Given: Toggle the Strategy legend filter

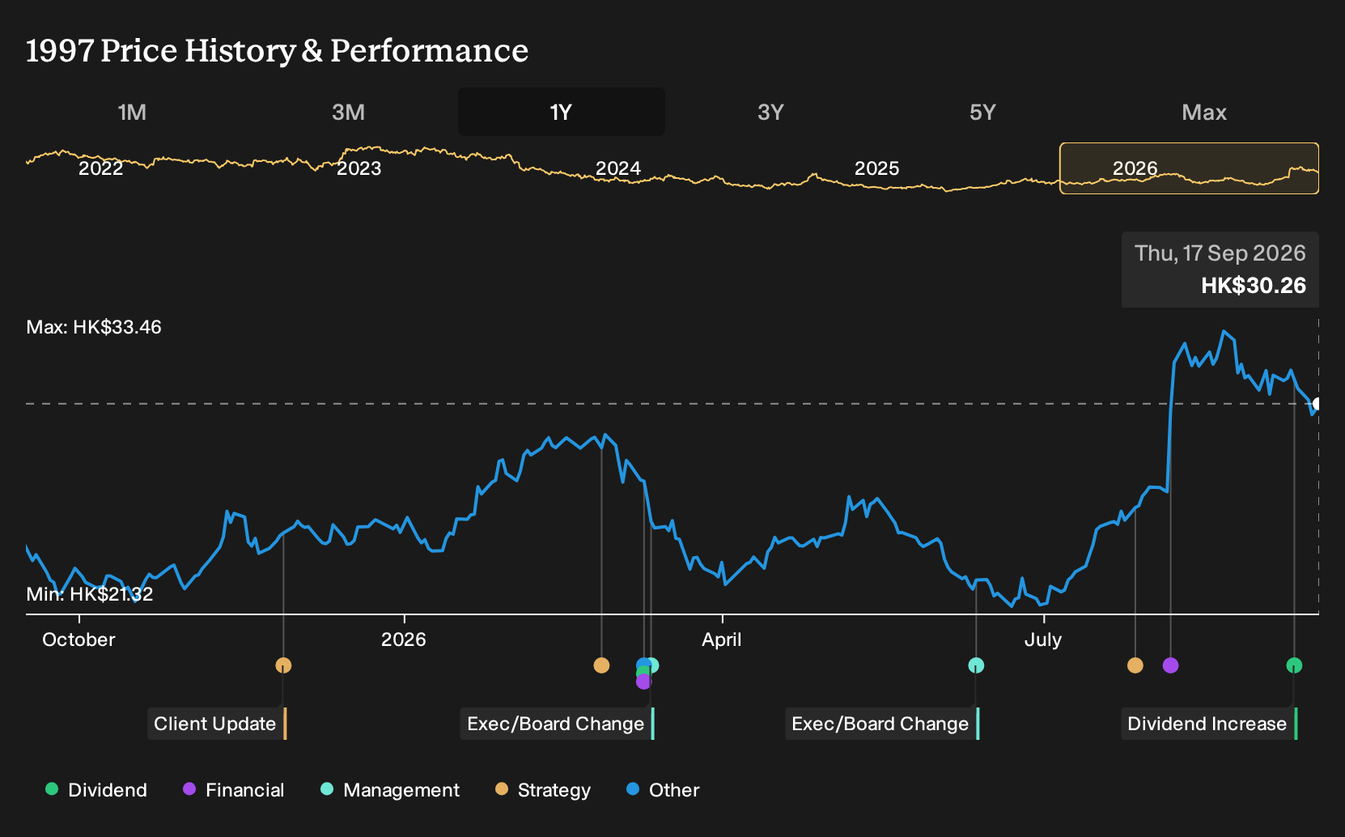Looking at the screenshot, I should pos(543,789).
